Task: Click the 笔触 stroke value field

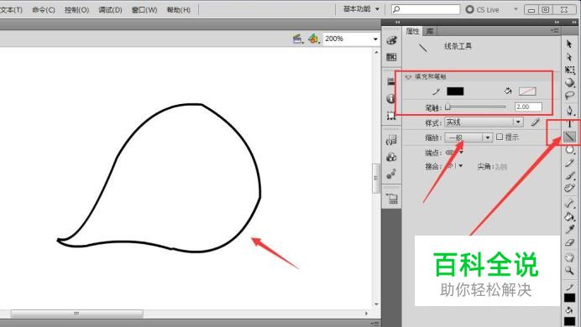Action: pos(528,107)
